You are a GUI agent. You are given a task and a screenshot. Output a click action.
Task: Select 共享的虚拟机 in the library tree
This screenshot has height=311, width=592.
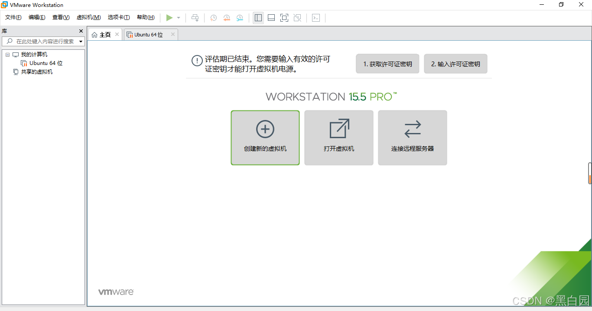coord(37,72)
